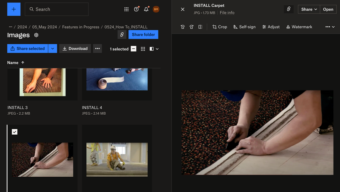
Task: Select the Crop tool
Action: (x=220, y=27)
